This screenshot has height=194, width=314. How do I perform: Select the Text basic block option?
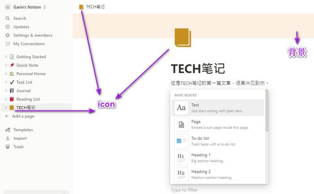218,108
